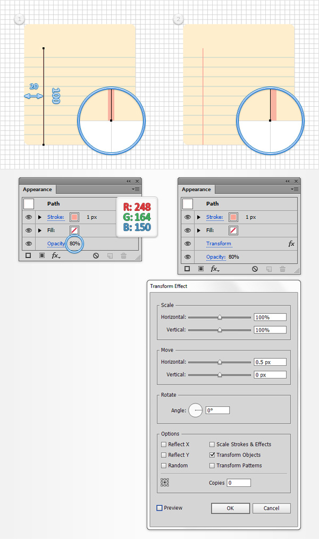
Task: Confirm Transform Effect with OK
Action: (230, 508)
